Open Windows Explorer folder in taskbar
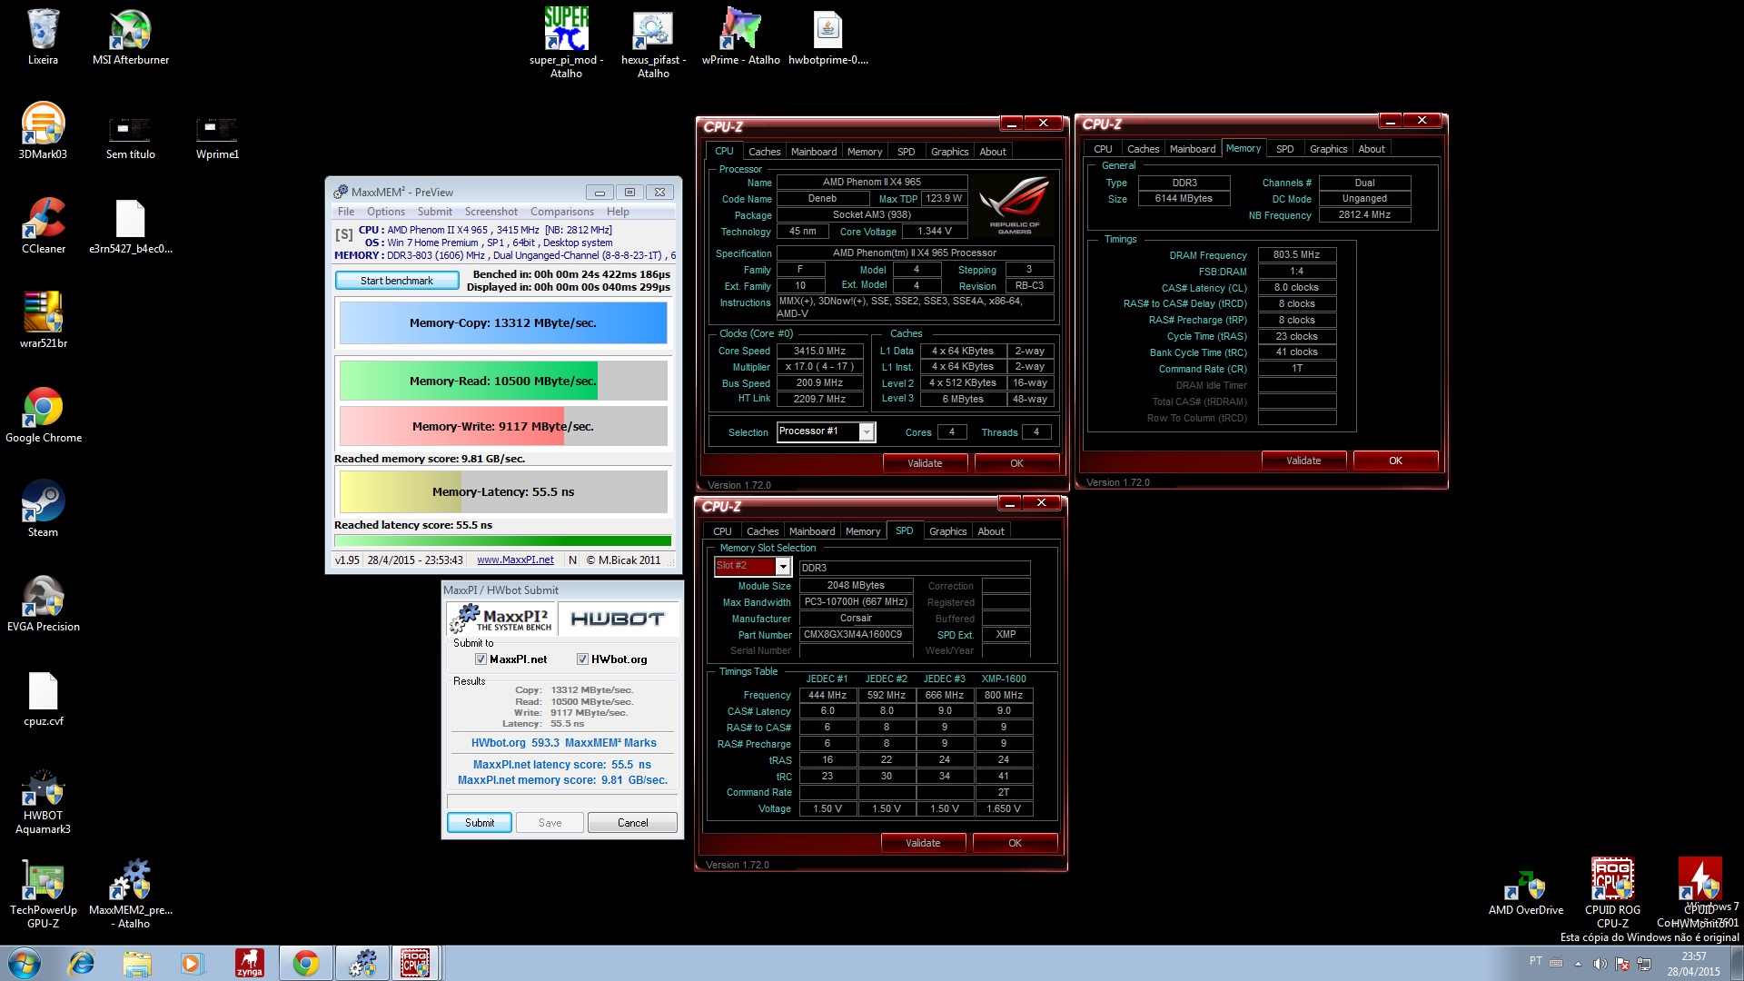The width and height of the screenshot is (1744, 981). [x=136, y=963]
